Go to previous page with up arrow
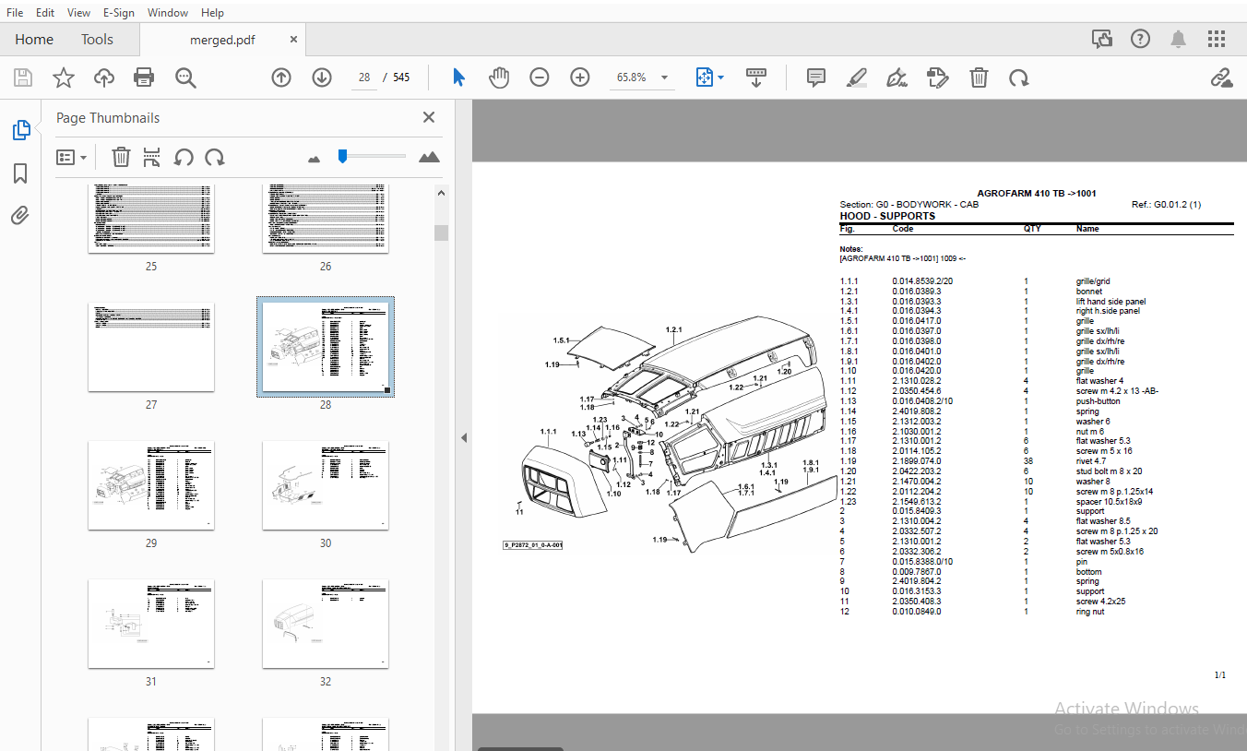This screenshot has width=1247, height=751. click(x=281, y=77)
